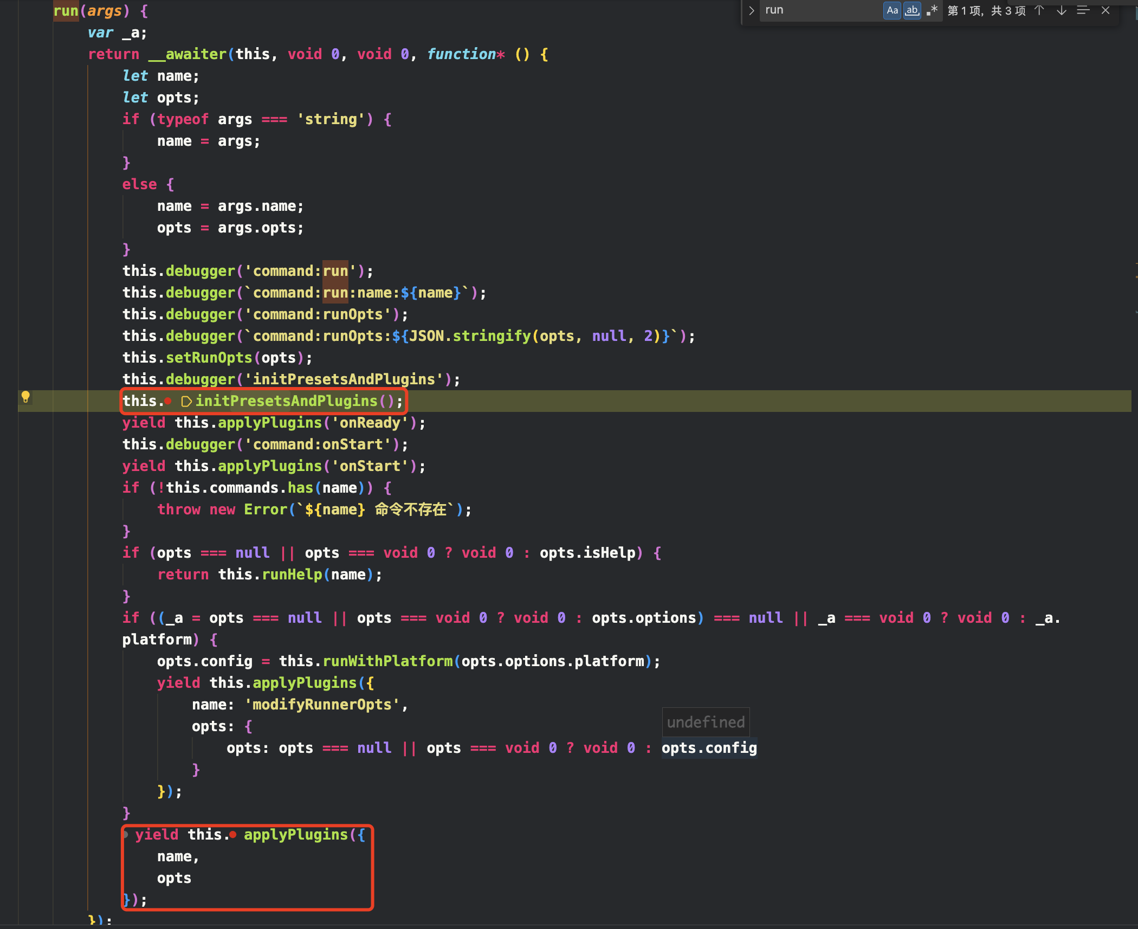Click the match count '第 1 项, 共 3 项'

coord(986,11)
